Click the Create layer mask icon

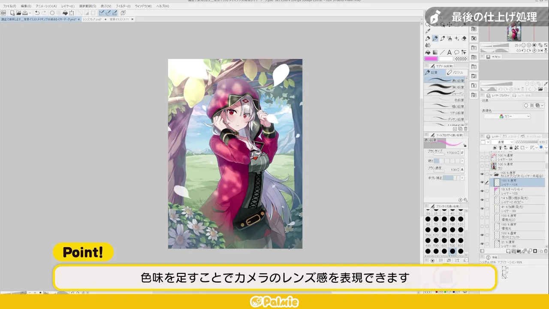click(x=535, y=251)
